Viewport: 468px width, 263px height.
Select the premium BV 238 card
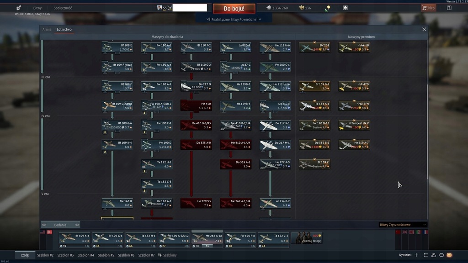314,47
